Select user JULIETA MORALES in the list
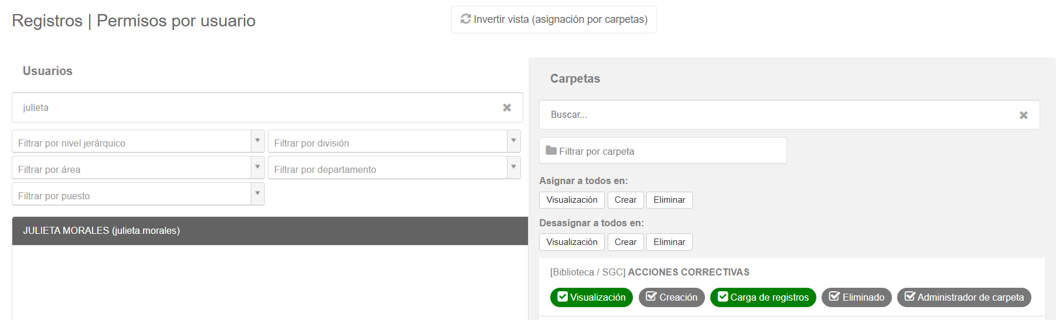 tap(270, 231)
